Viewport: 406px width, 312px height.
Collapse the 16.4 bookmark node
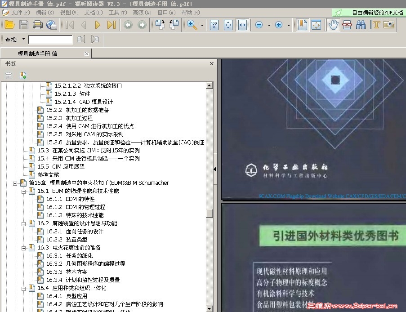point(23,289)
